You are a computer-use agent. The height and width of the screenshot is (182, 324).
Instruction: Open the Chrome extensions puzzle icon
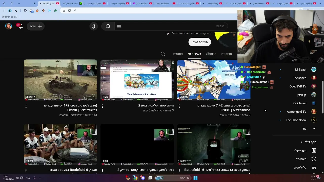coord(25,11)
